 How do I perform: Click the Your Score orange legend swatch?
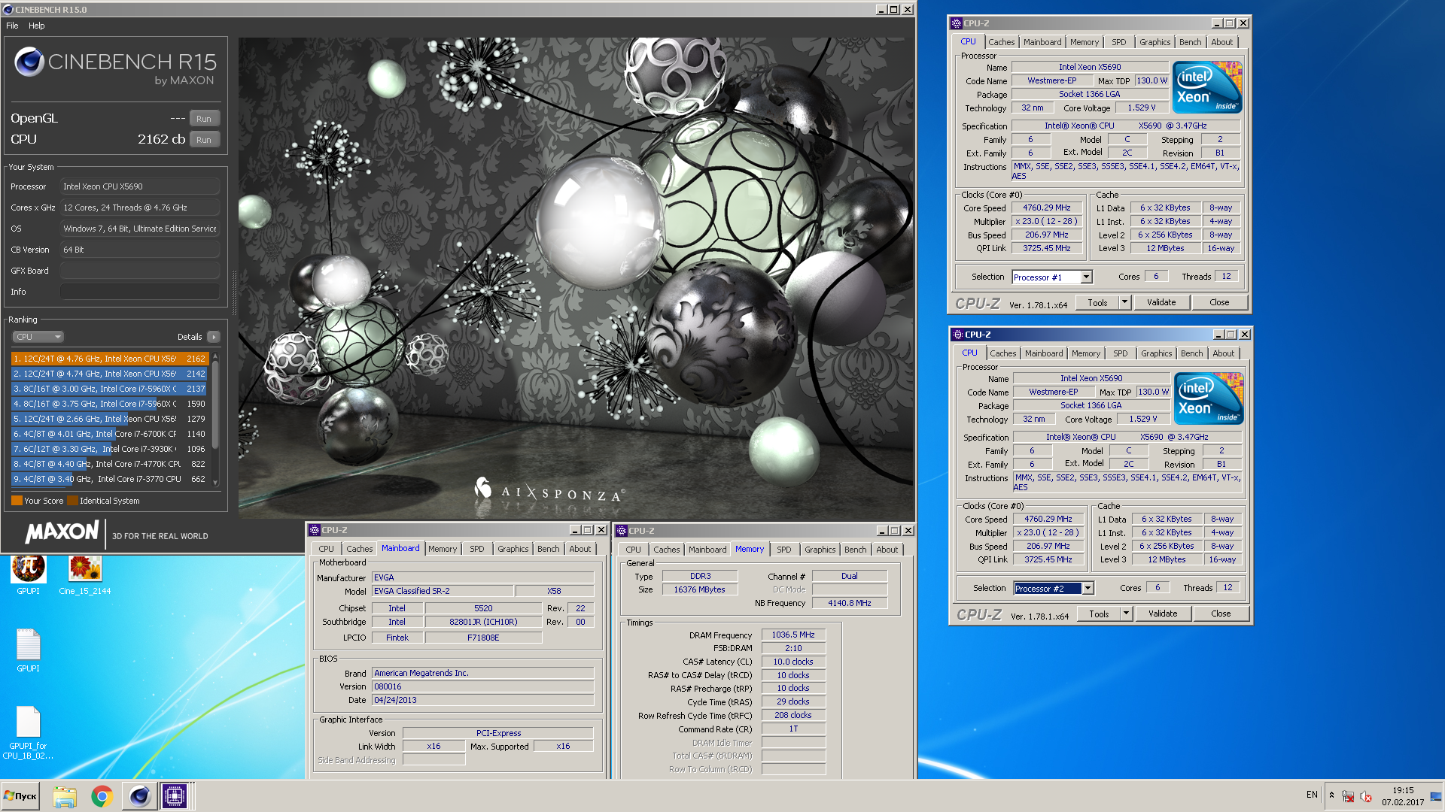(x=17, y=501)
